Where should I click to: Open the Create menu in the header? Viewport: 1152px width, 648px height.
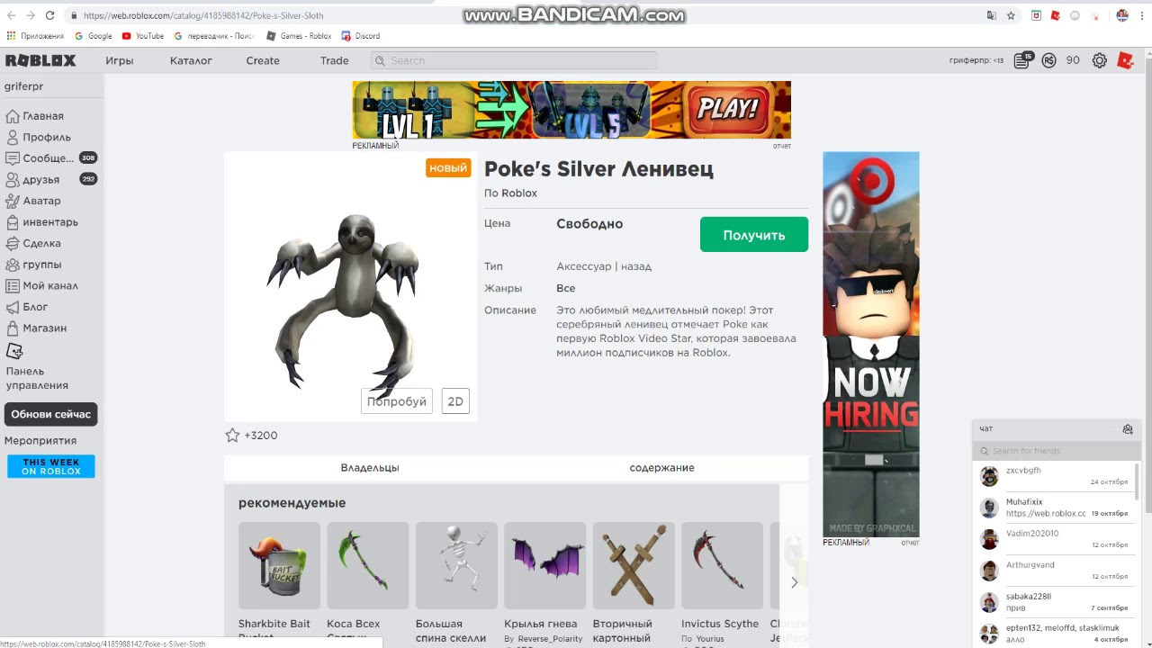click(x=263, y=60)
